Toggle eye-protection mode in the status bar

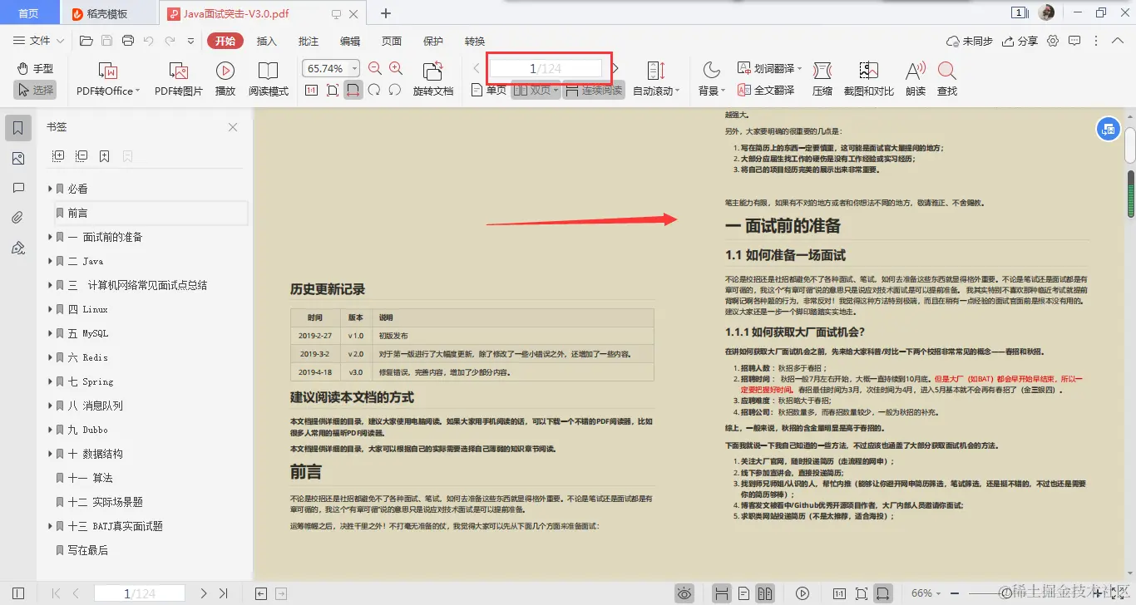point(684,593)
